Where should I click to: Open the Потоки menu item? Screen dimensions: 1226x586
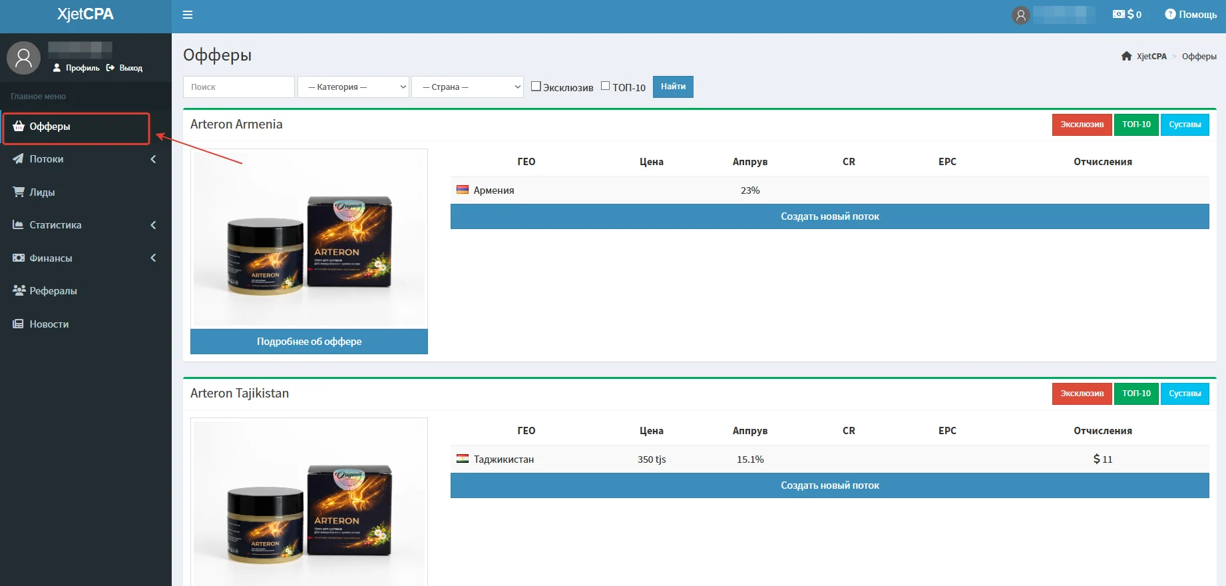point(86,159)
